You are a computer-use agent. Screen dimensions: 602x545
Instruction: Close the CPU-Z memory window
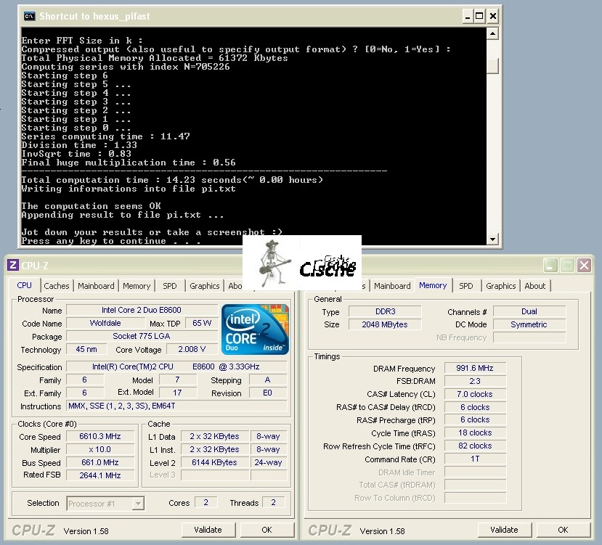(x=585, y=265)
